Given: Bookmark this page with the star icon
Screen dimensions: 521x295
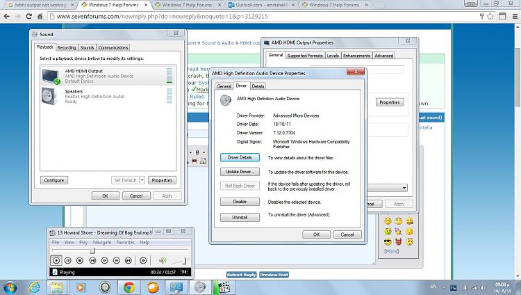Looking at the screenshot, I should tap(490, 16).
